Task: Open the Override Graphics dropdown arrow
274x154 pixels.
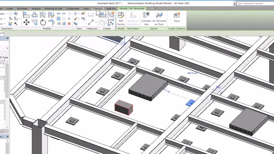Action: [78, 19]
